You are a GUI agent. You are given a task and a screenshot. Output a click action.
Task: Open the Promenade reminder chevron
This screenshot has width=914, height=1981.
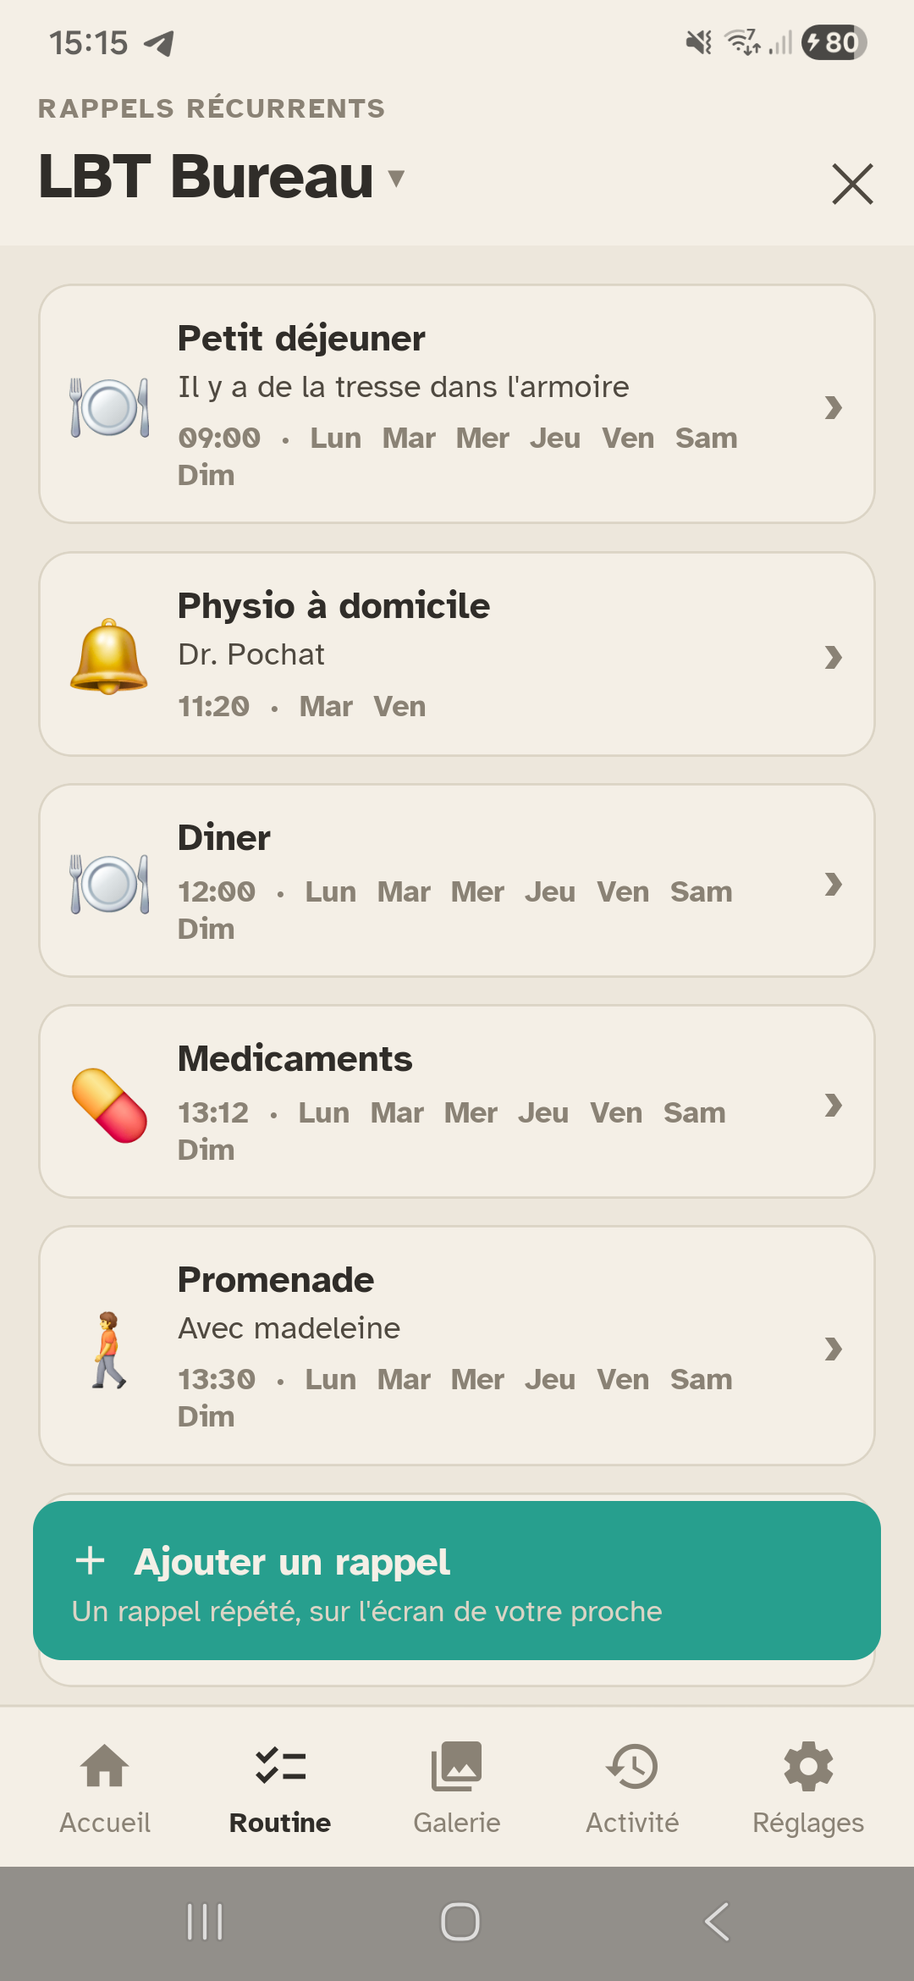(834, 1349)
